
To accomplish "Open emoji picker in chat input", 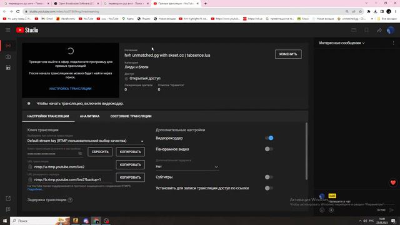I will point(322,210).
